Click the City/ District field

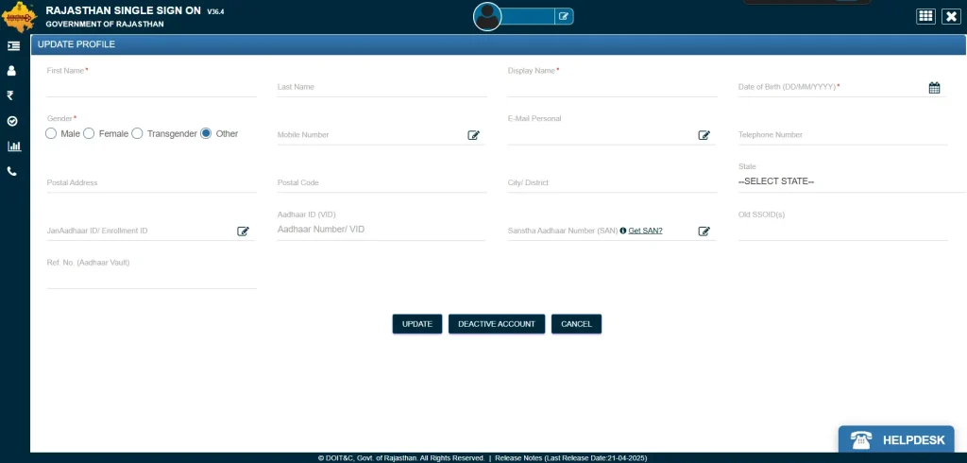point(612,182)
